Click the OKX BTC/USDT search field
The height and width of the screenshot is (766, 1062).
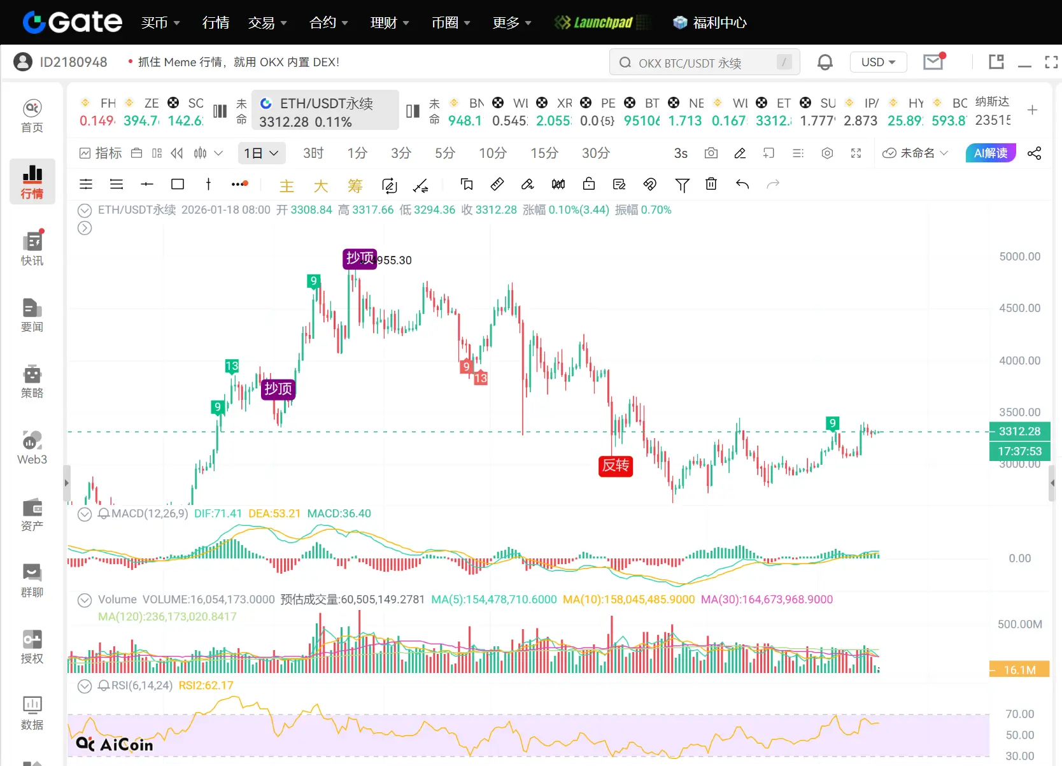704,62
